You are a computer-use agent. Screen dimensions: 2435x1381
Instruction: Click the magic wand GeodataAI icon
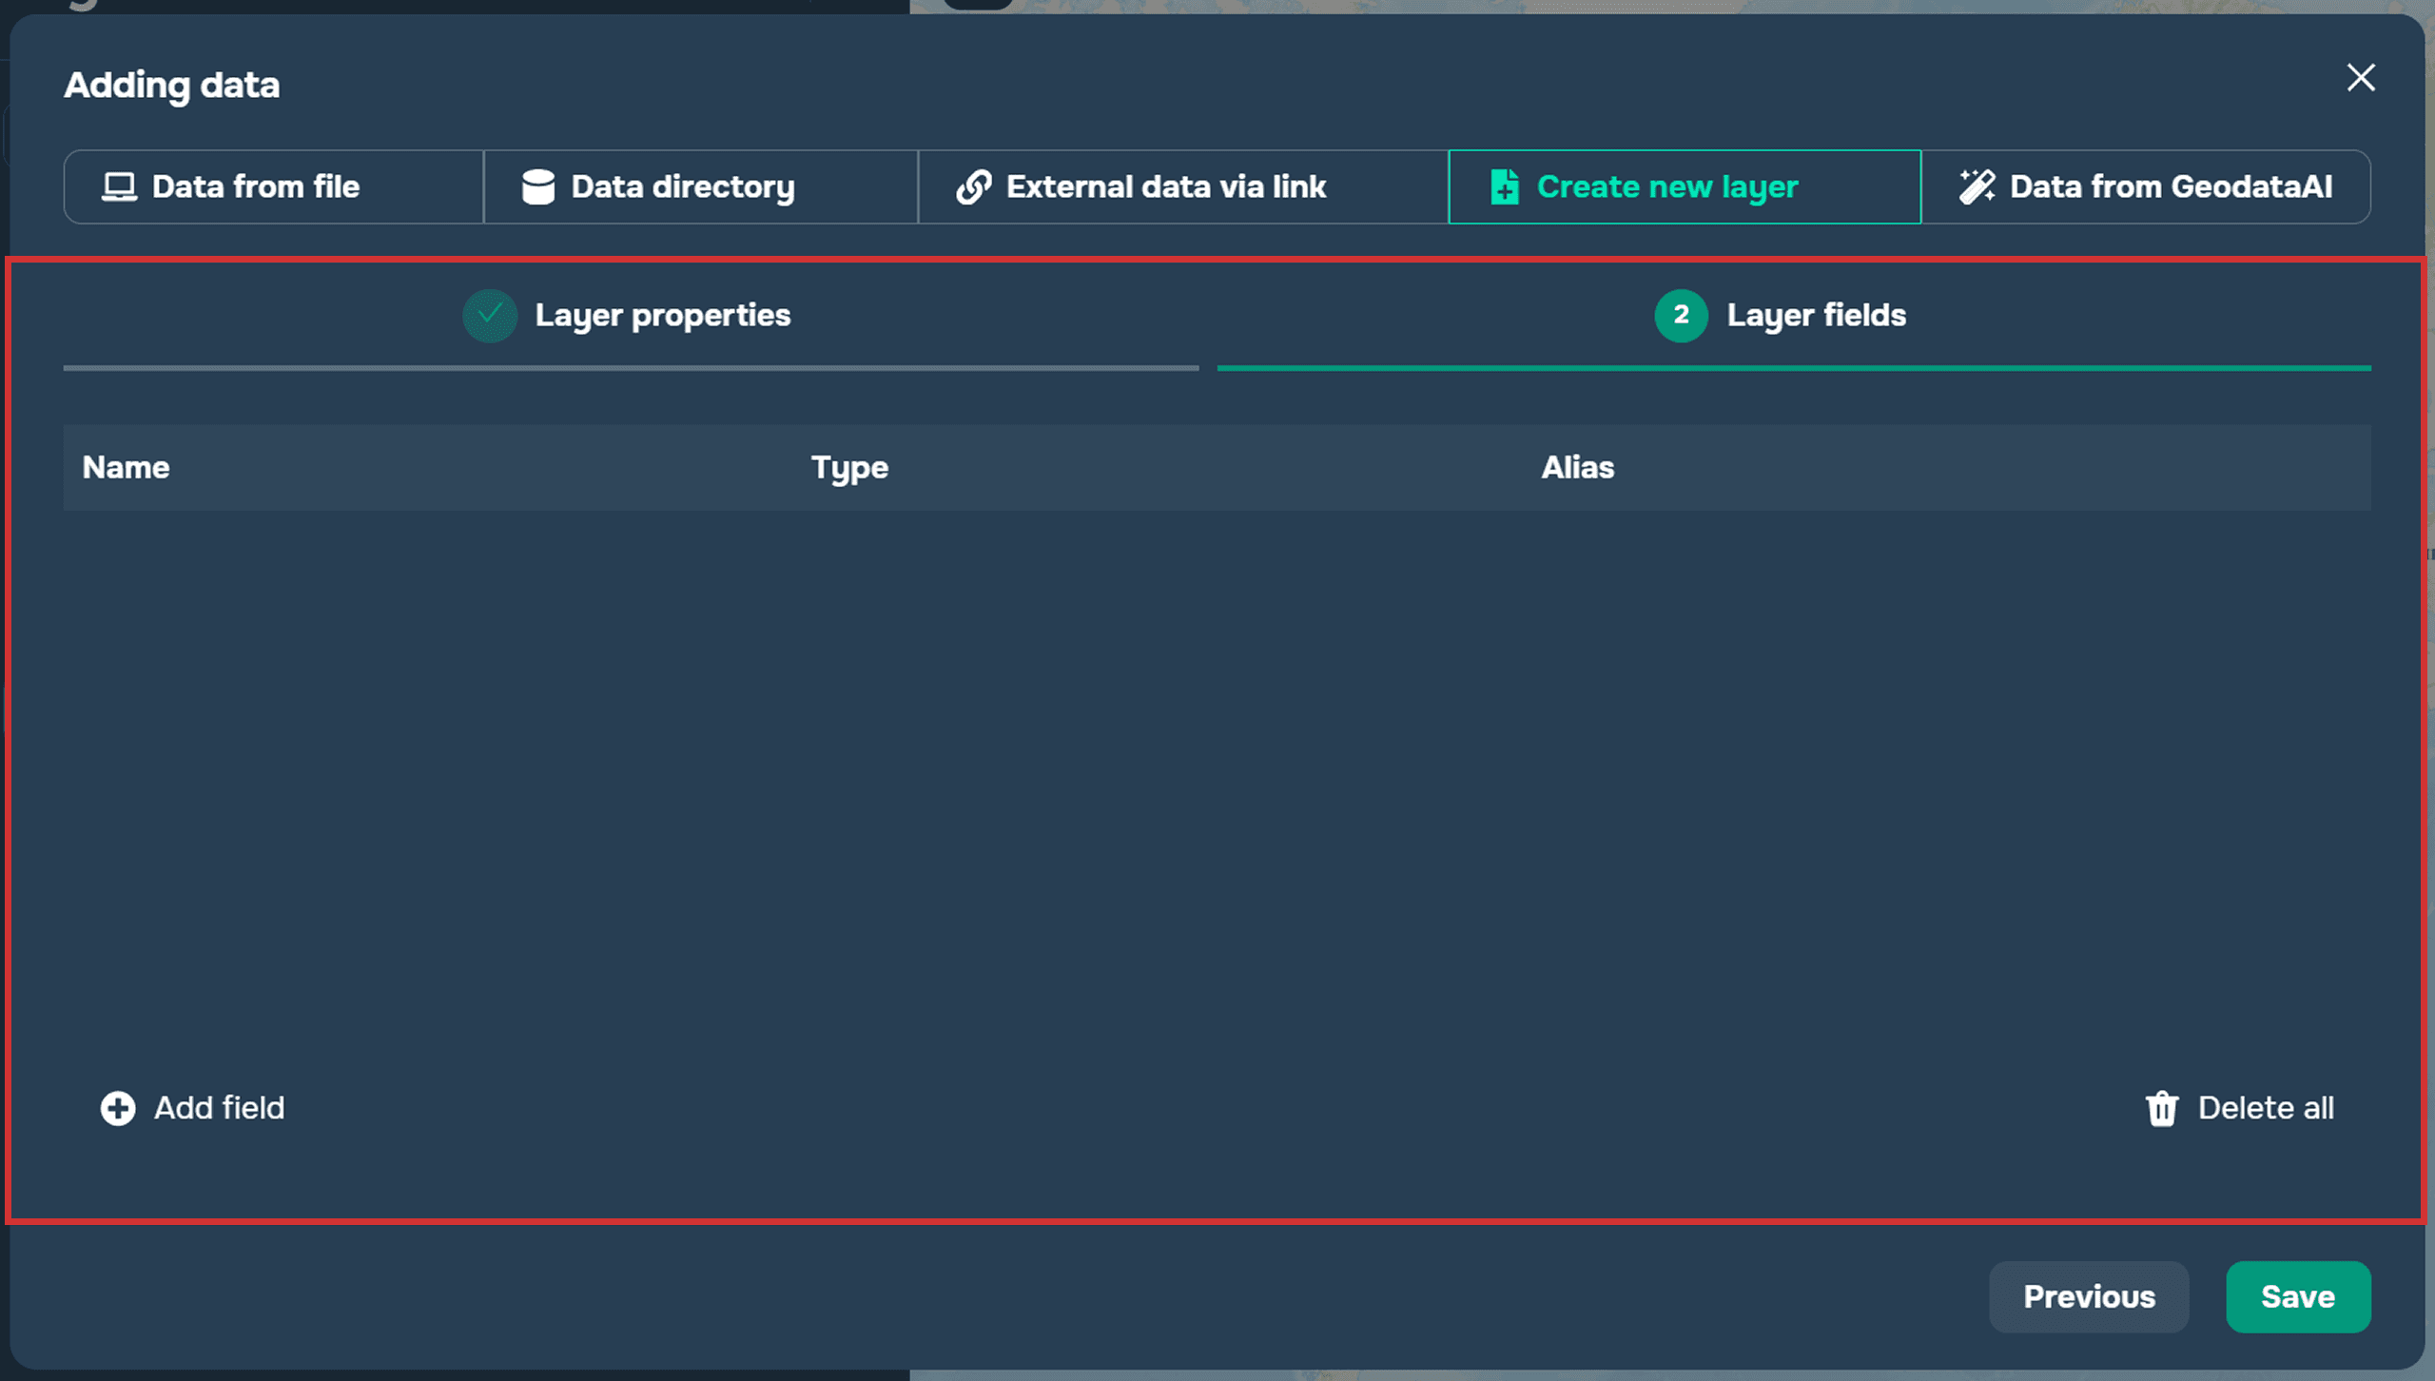1977,186
